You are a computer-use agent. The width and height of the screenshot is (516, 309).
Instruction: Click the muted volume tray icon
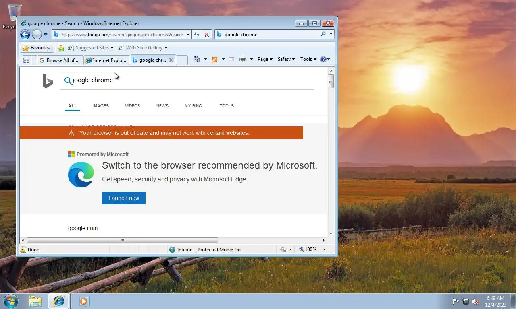[475, 301]
